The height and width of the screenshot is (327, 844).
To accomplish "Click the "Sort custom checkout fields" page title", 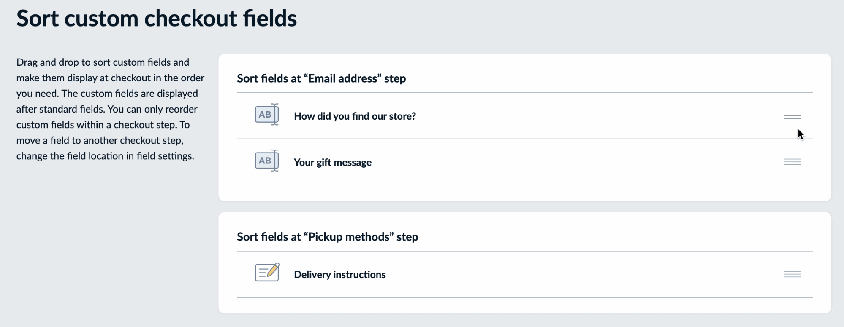I will [x=157, y=18].
